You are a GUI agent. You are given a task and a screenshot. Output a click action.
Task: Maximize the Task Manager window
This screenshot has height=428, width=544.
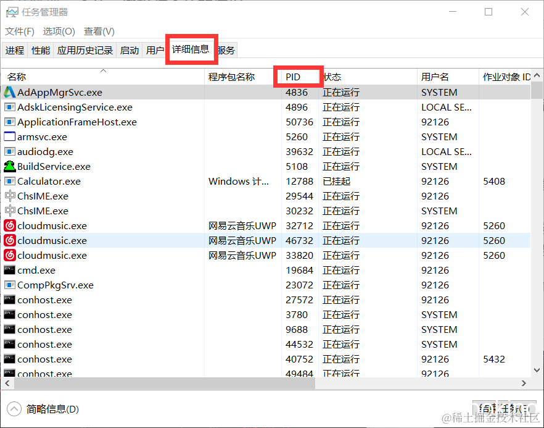tap(488, 12)
